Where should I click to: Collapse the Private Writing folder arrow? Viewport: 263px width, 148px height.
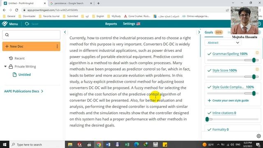[5, 67]
